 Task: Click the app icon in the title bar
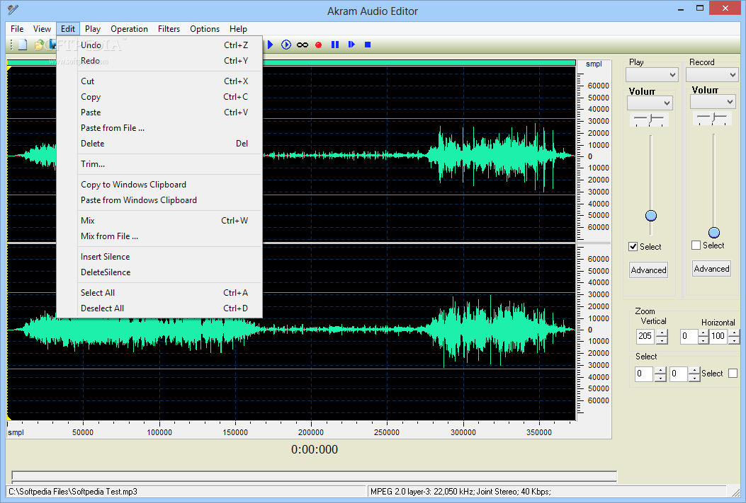tap(13, 9)
